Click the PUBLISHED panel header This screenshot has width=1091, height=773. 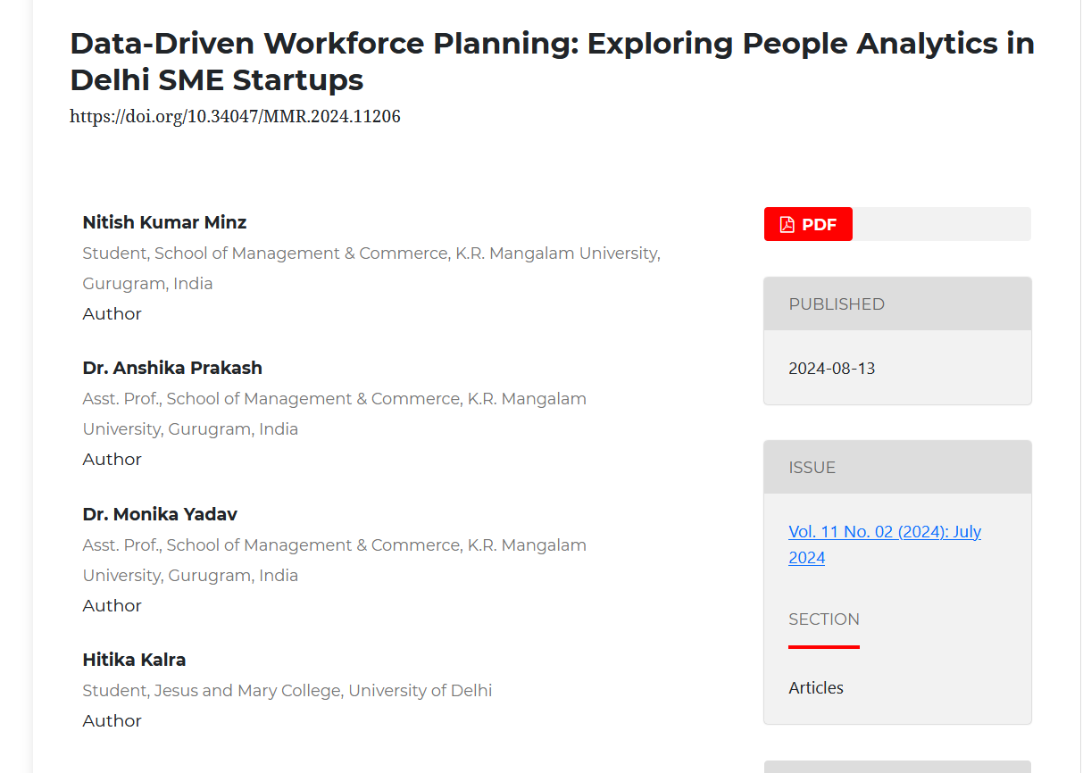coord(896,304)
